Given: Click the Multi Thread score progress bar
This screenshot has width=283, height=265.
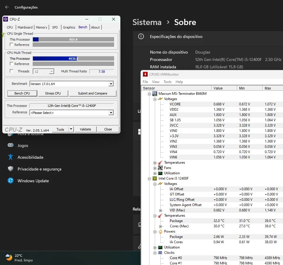Looking at the screenshot, I should 73,59.
